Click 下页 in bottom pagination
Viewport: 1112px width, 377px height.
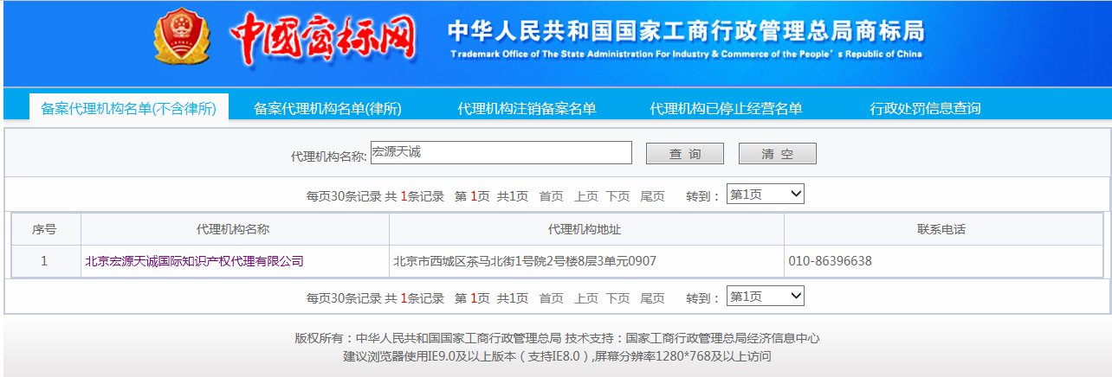(x=617, y=298)
